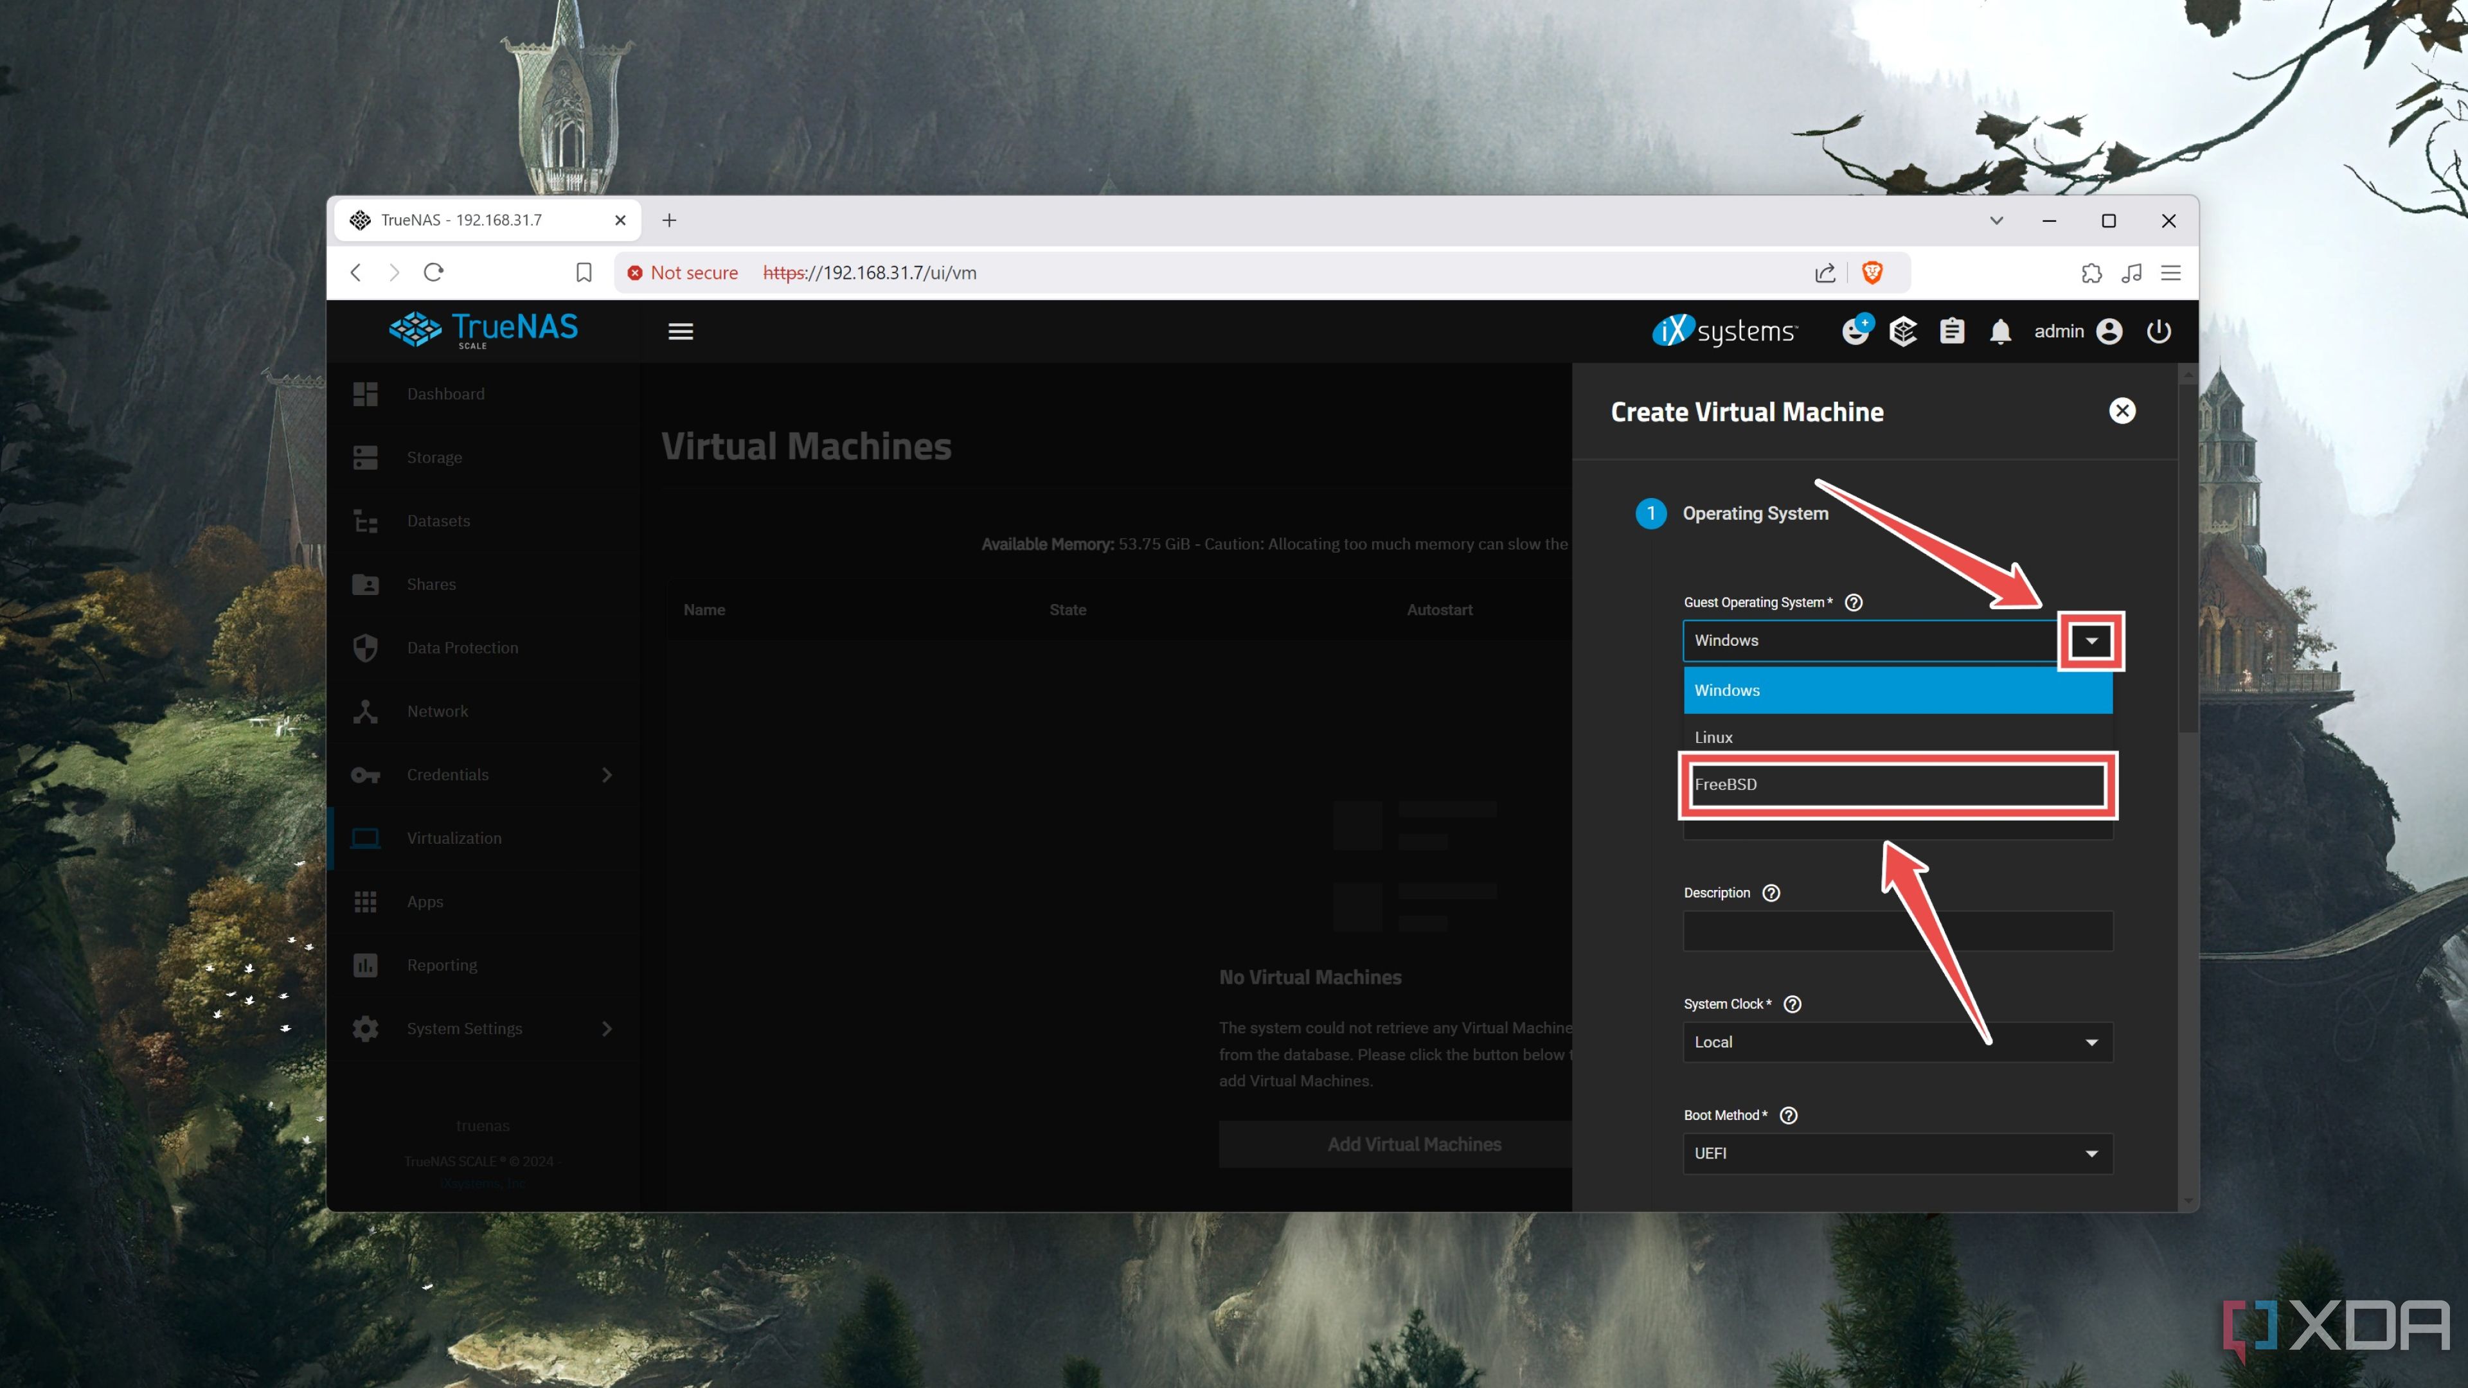Screen dimensions: 2468x1388
Task: Click the TrueNAS SCALE logo
Action: (x=484, y=330)
